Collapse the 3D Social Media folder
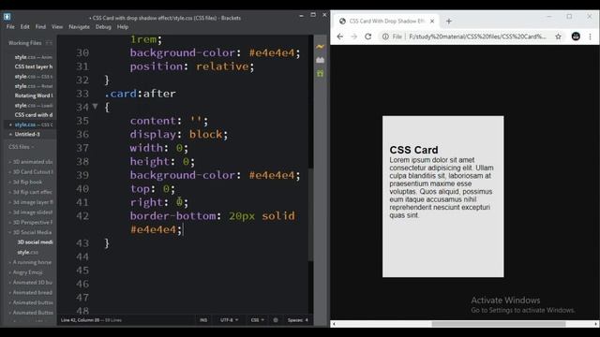Image resolution: width=600 pixels, height=337 pixels. [31, 232]
